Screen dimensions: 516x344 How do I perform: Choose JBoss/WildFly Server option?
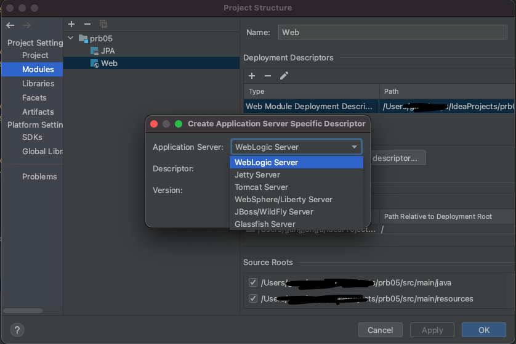[x=296, y=212]
